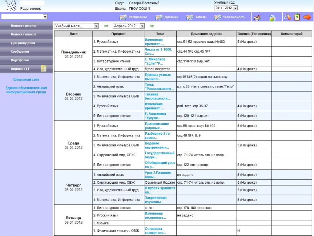Open Новости школы in the sidebar
Viewport: 314px width, 236px height.
click(x=26, y=26)
